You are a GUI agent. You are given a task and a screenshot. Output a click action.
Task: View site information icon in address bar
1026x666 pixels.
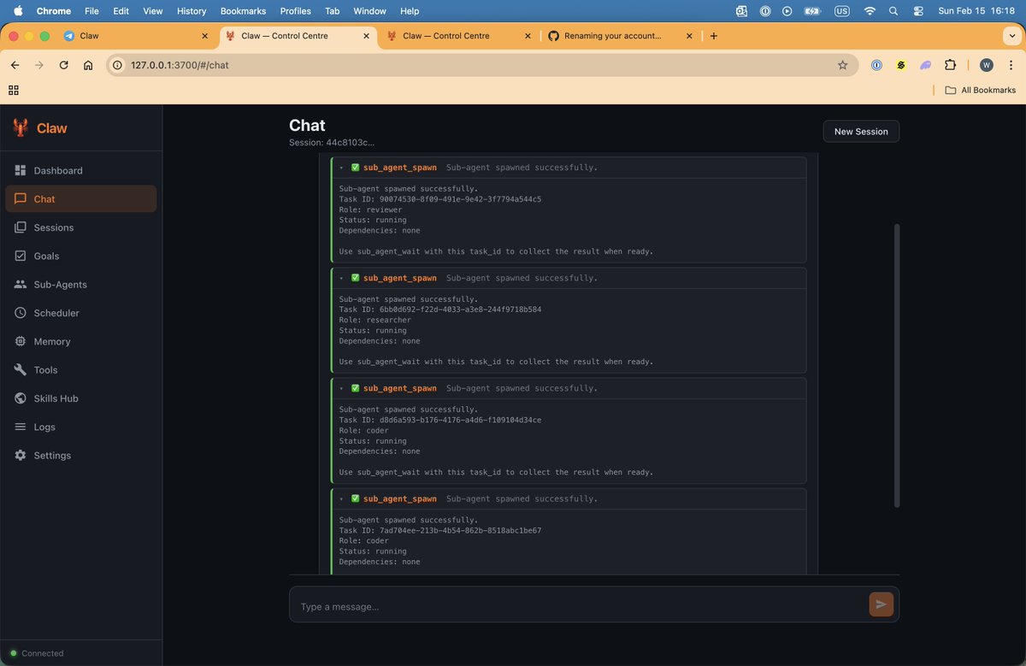[119, 65]
